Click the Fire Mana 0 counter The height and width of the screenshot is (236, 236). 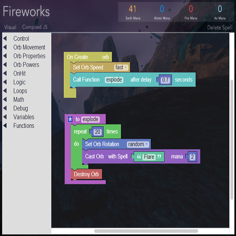(191, 12)
